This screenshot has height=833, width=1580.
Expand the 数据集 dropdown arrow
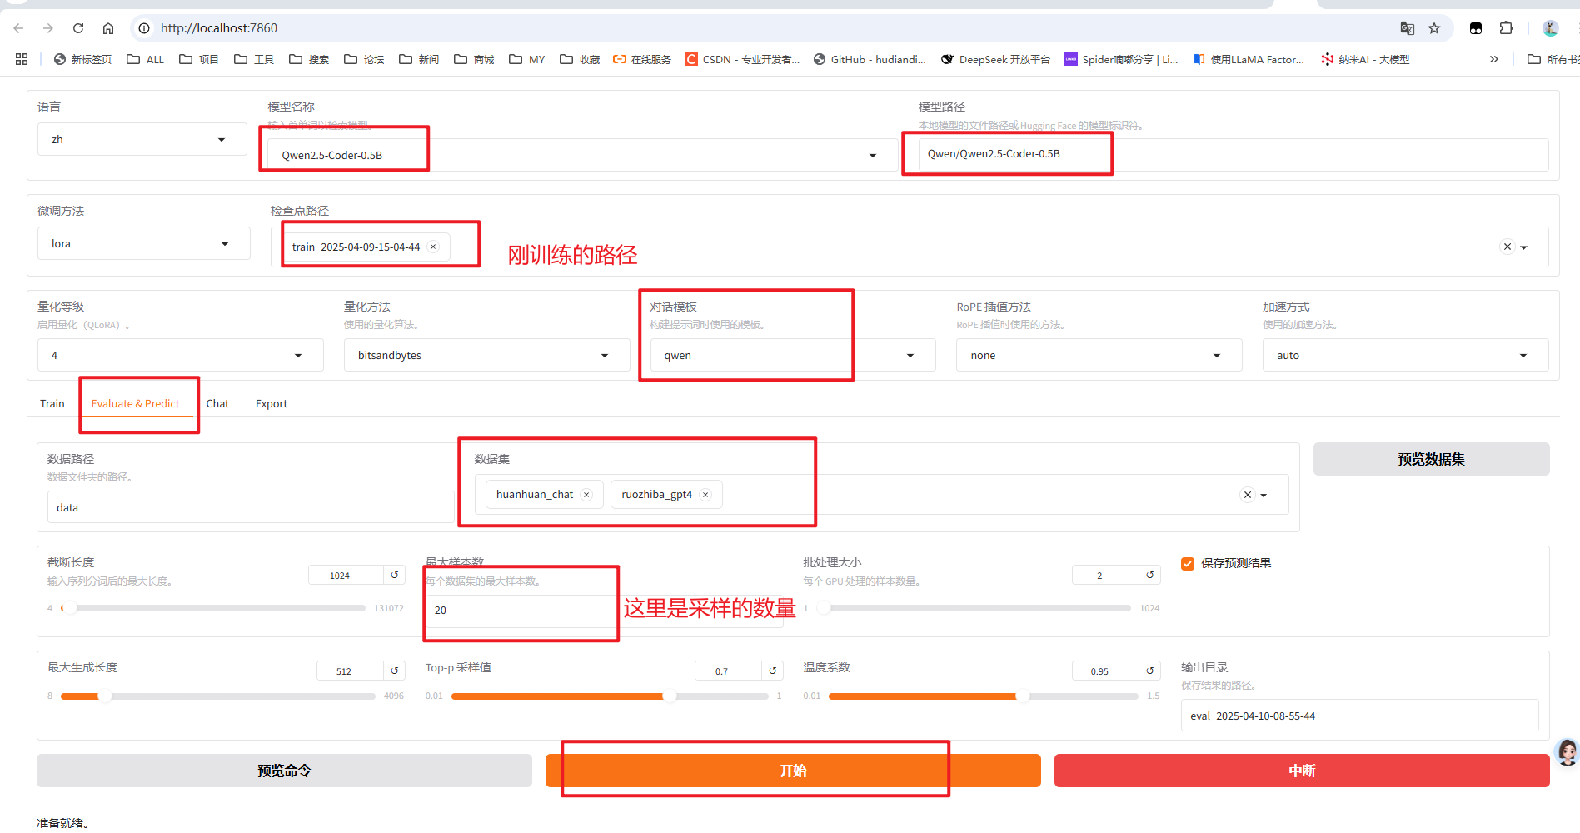point(1264,496)
